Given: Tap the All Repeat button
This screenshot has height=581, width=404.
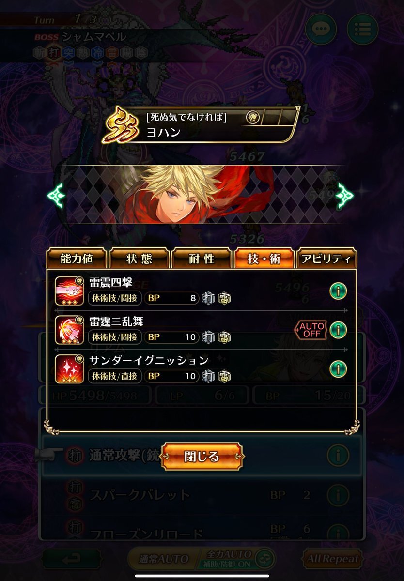Looking at the screenshot, I should click(333, 558).
